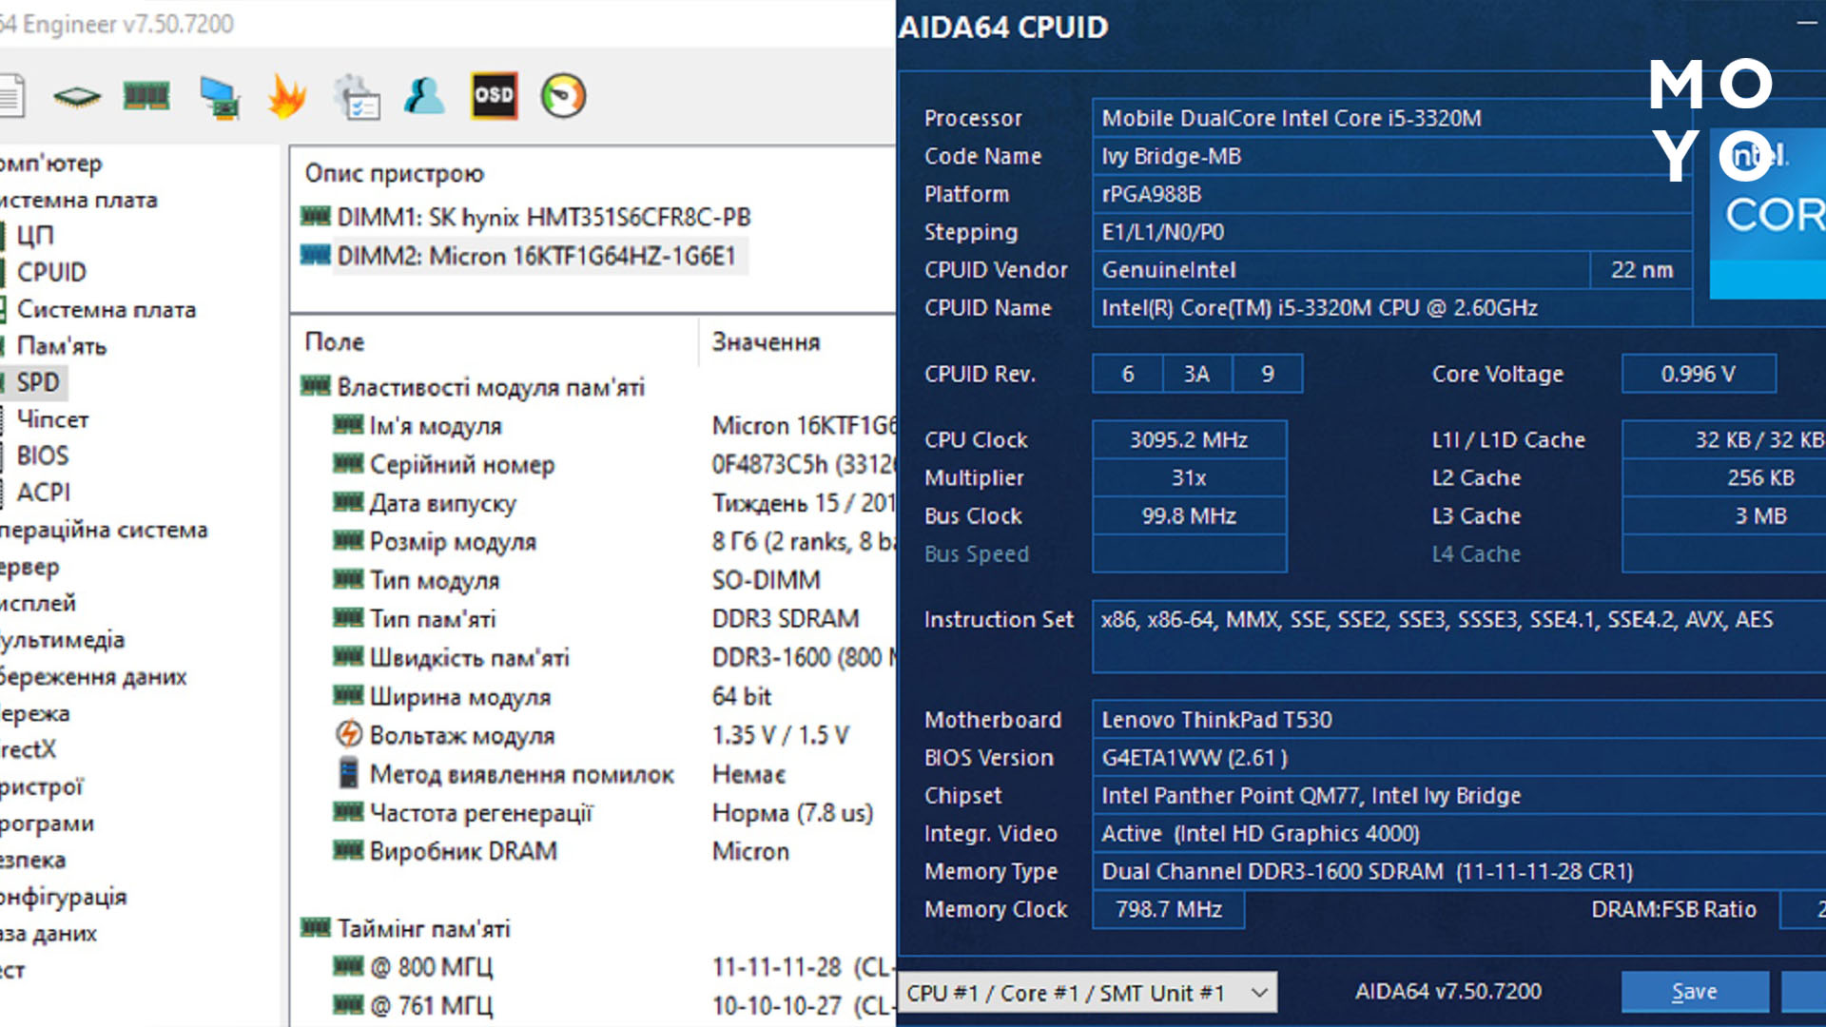Click the Chipset value Intel Panther Point
This screenshot has width=1826, height=1027.
click(x=1459, y=795)
